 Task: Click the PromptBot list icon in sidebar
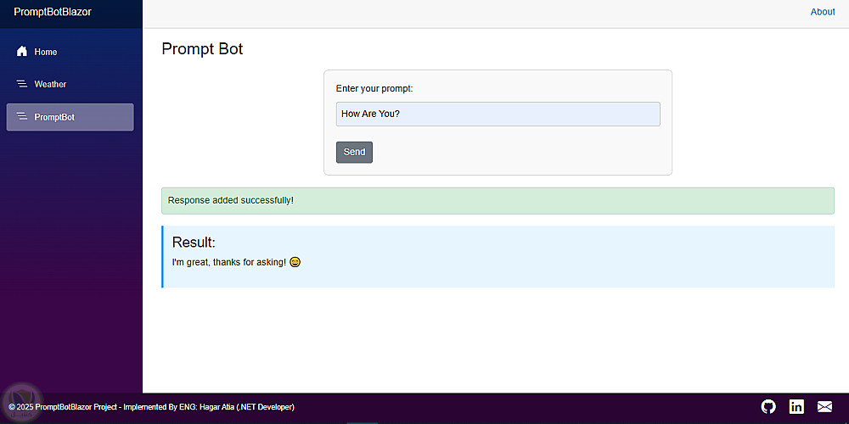pos(22,116)
